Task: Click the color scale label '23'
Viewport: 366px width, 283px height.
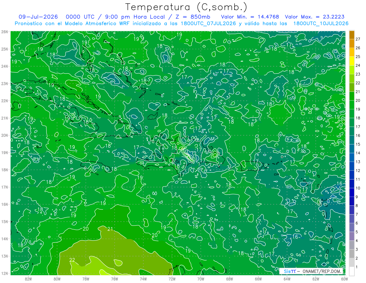Action: coord(358,74)
